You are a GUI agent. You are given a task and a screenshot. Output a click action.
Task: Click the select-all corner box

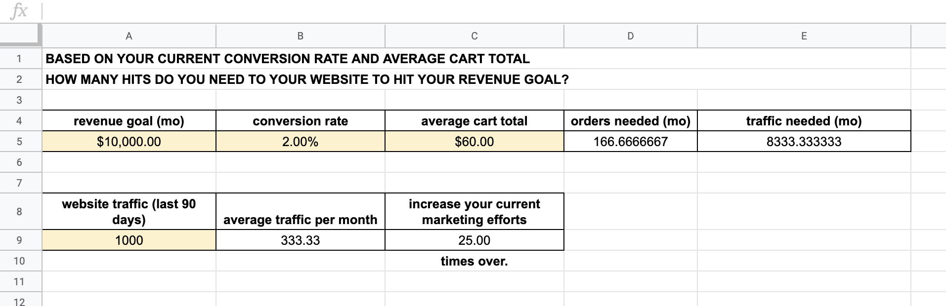(x=20, y=36)
